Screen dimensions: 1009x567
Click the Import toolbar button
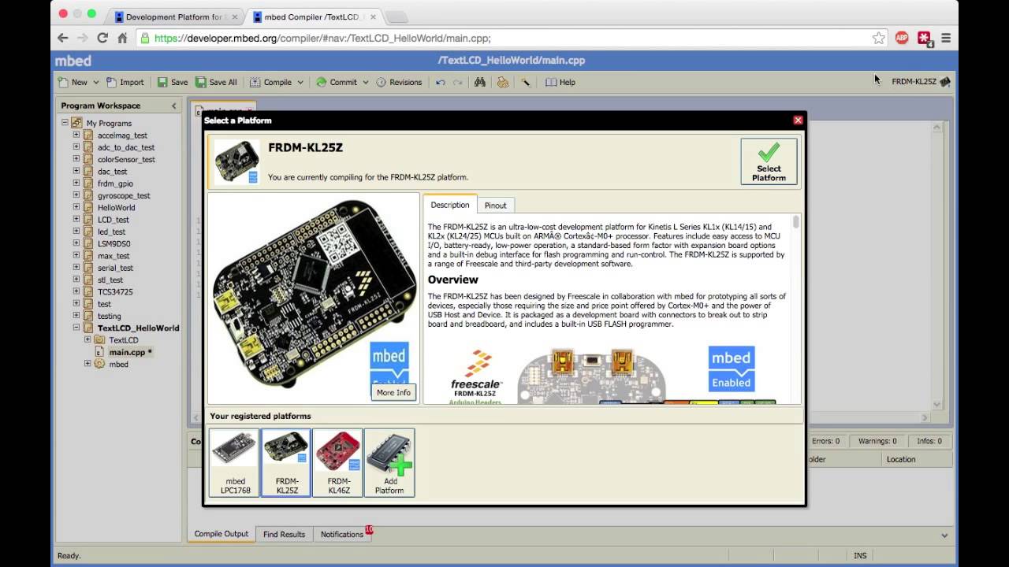(x=125, y=82)
